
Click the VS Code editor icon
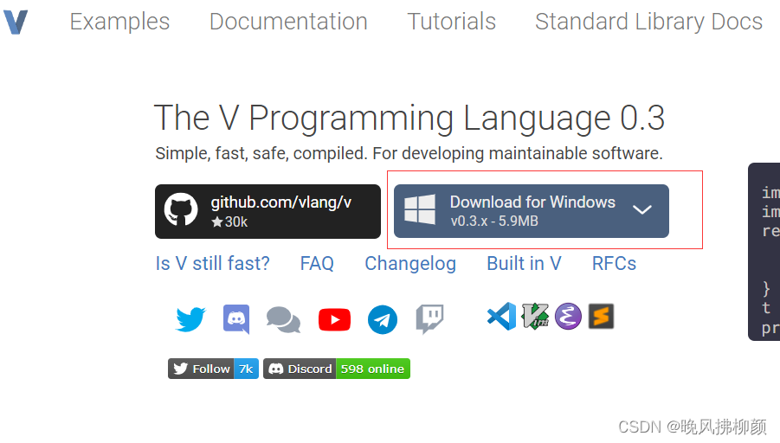click(x=501, y=316)
